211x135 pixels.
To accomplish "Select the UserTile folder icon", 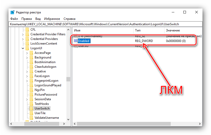I will pyautogui.click(x=31, y=113).
